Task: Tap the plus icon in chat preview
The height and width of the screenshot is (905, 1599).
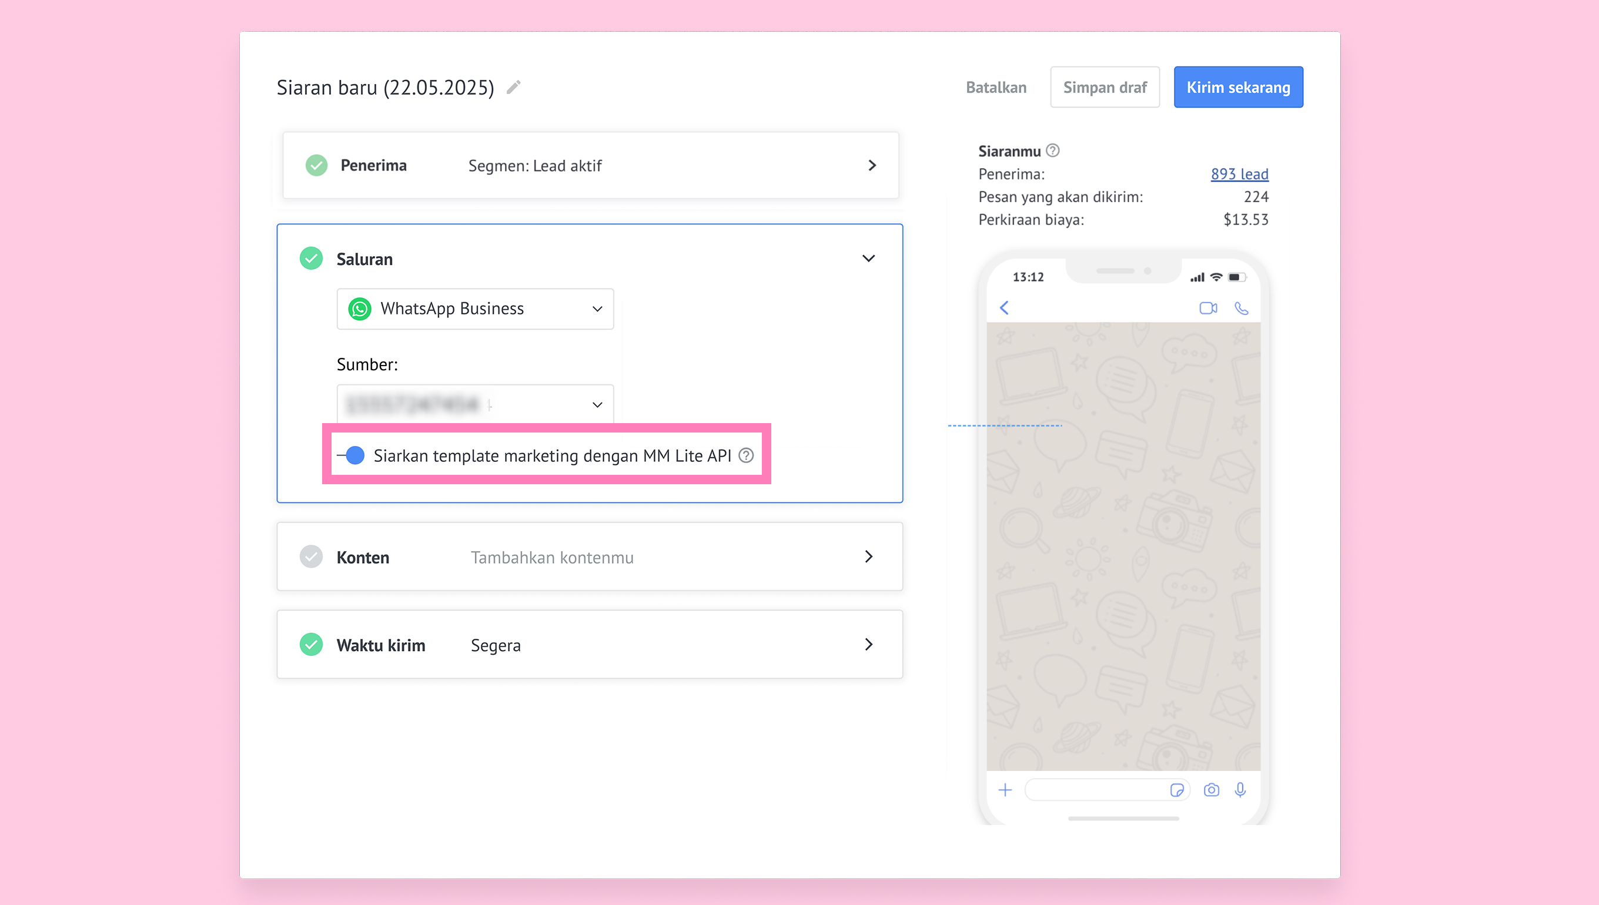Action: (x=1005, y=790)
